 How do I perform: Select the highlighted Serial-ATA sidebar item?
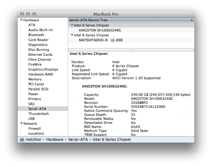[43, 109]
